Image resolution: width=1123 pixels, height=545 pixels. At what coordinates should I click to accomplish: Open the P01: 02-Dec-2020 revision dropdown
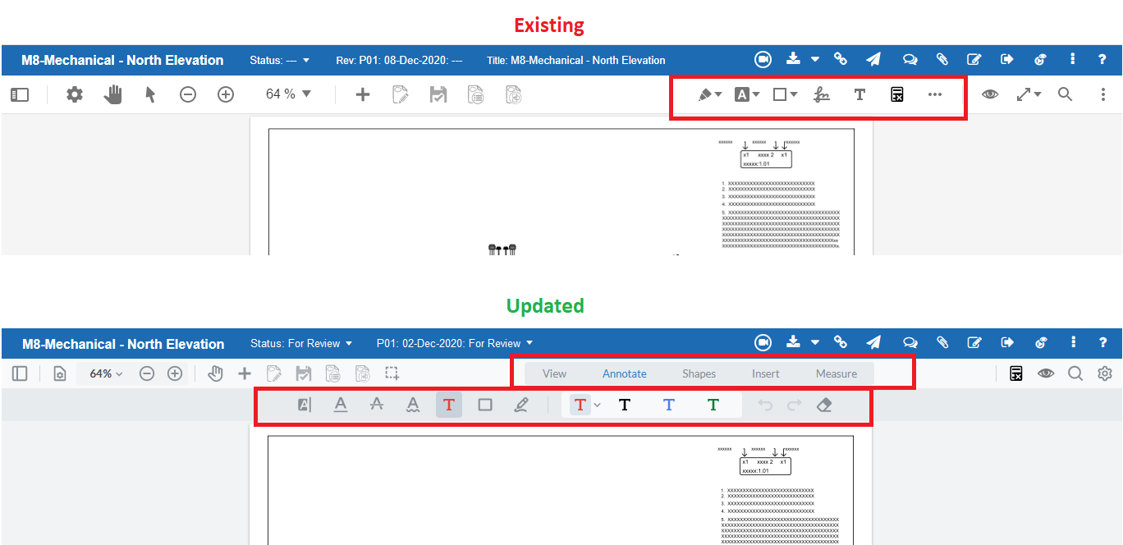click(x=455, y=343)
